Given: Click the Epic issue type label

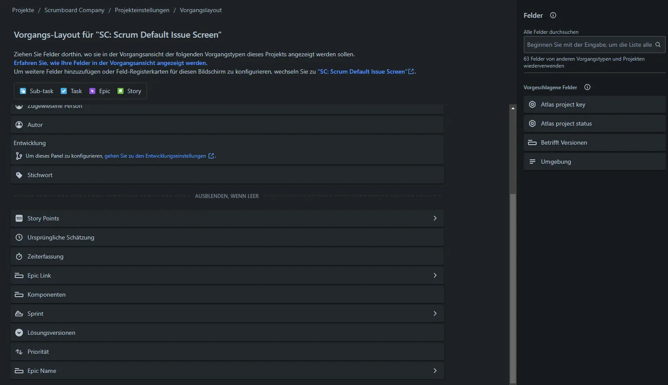Looking at the screenshot, I should [104, 91].
